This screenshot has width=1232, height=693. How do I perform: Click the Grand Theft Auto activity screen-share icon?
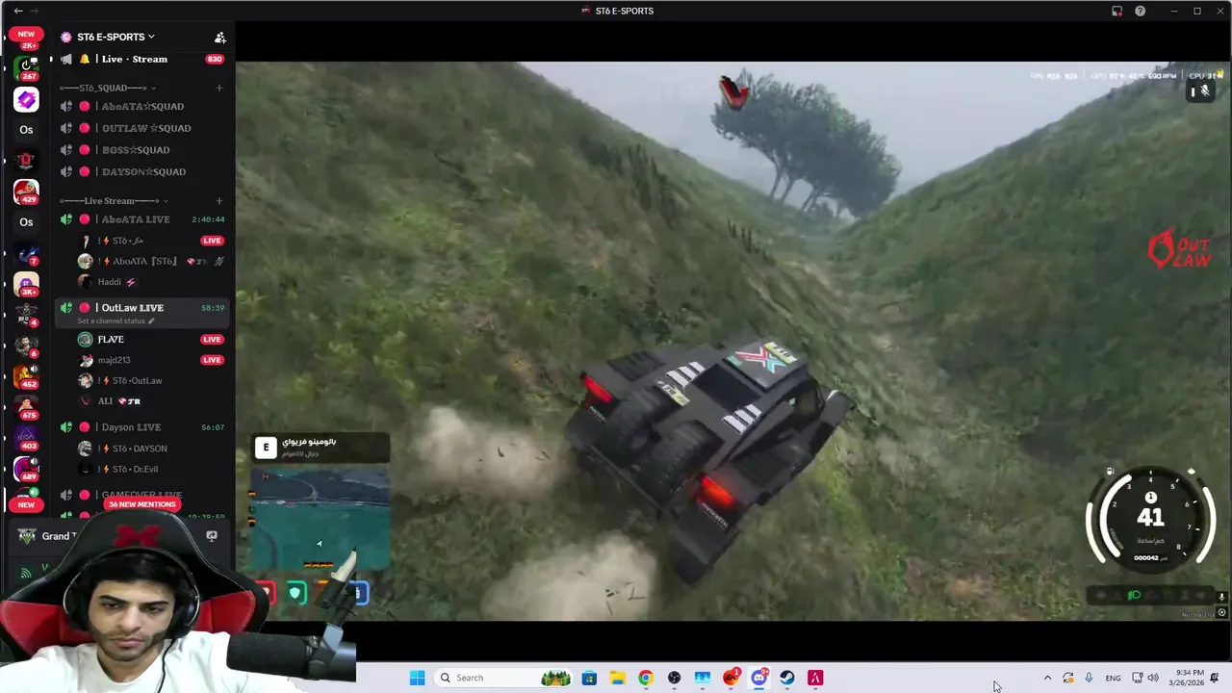212,536
